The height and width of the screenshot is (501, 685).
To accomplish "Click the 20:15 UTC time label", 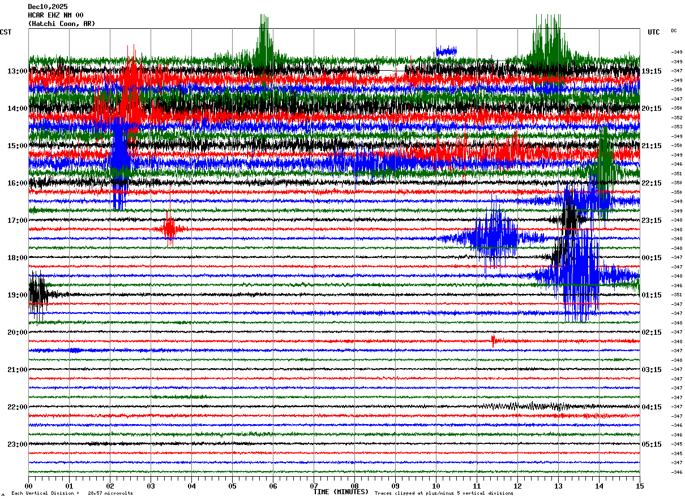I will point(652,109).
